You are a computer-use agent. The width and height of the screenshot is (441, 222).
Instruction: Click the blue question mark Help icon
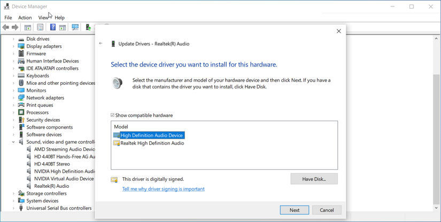pyautogui.click(x=53, y=27)
